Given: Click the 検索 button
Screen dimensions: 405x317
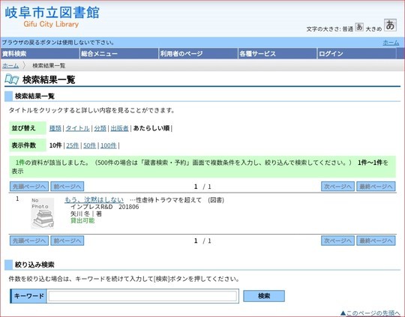Looking at the screenshot, I should (x=264, y=296).
